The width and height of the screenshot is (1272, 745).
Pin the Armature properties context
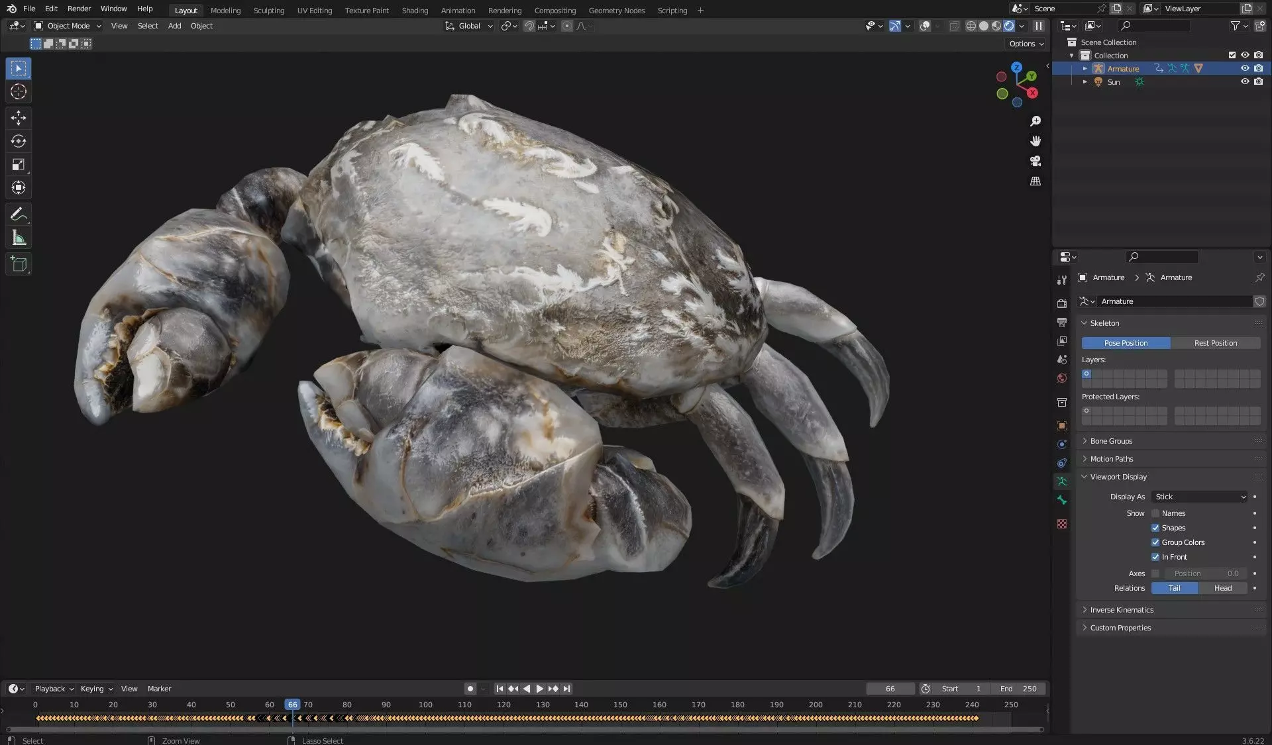1259,277
